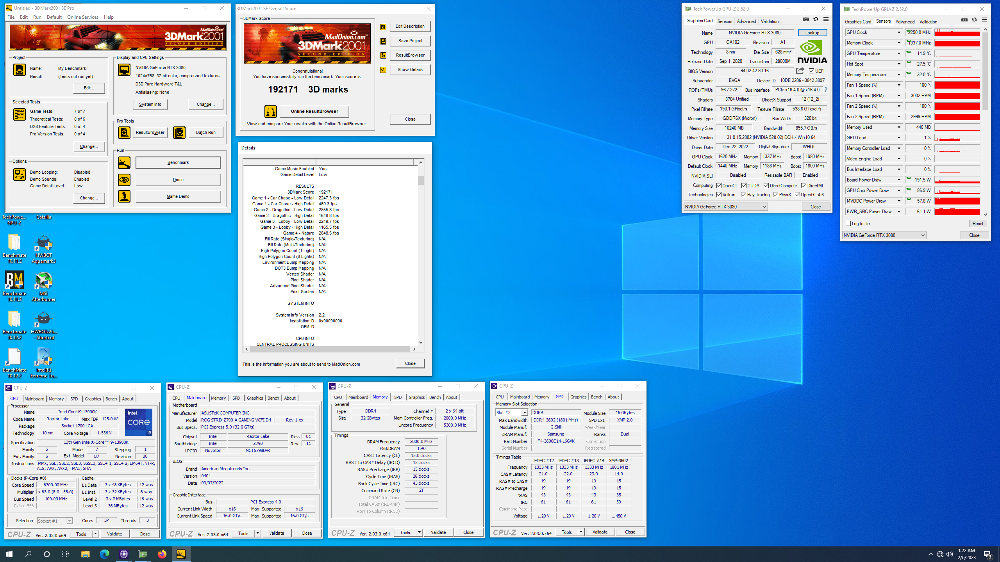
Task: Click the Firefox icon in the taskbar
Action: pyautogui.click(x=162, y=554)
